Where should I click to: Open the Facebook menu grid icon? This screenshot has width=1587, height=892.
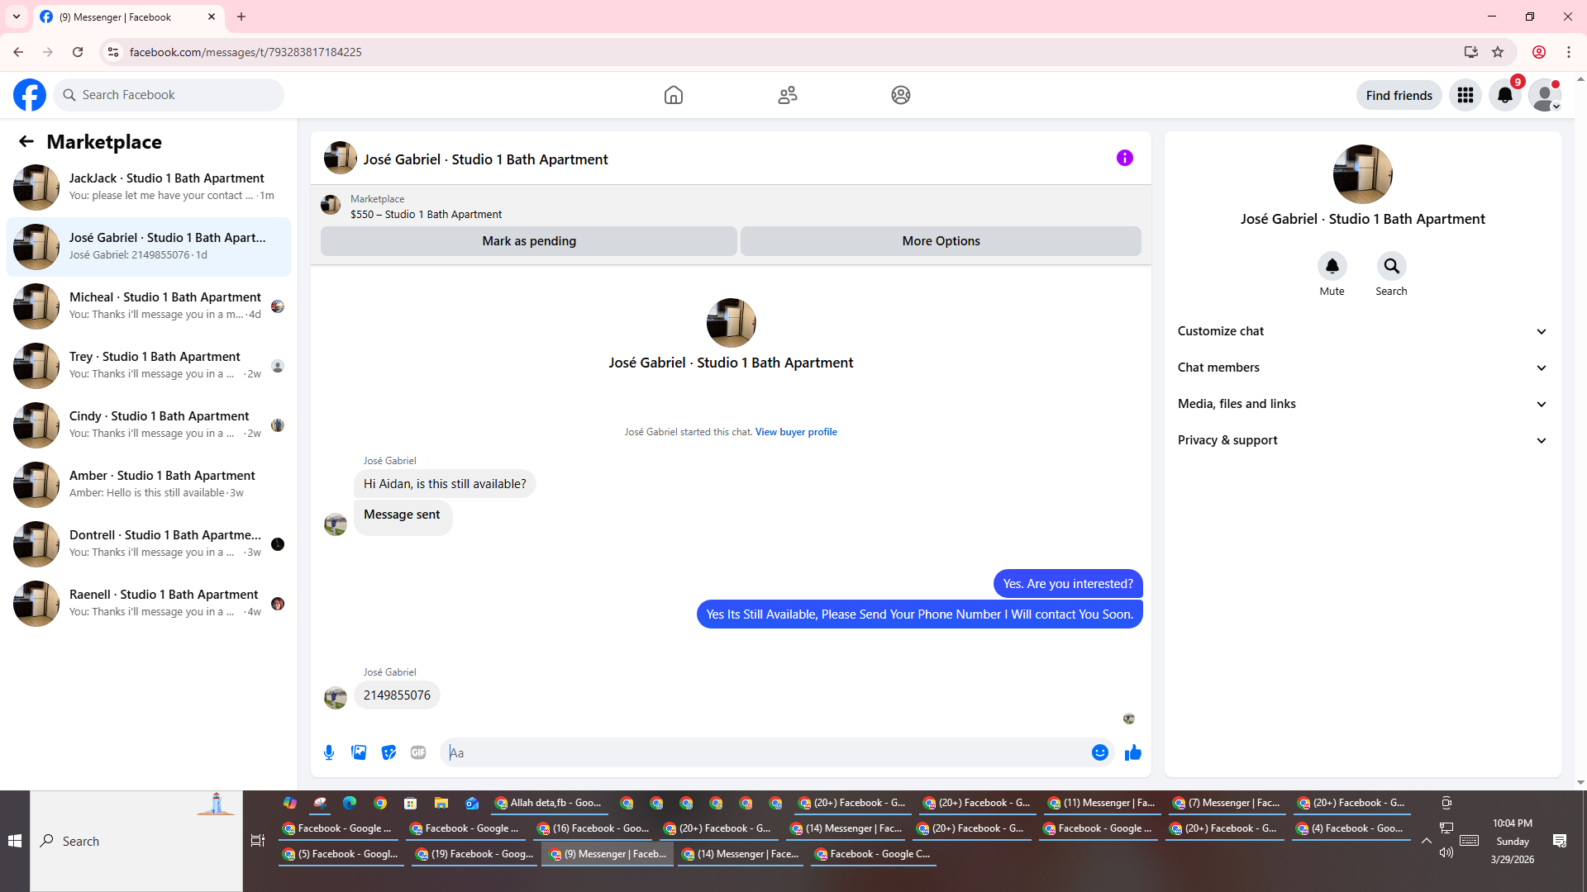coord(1465,95)
